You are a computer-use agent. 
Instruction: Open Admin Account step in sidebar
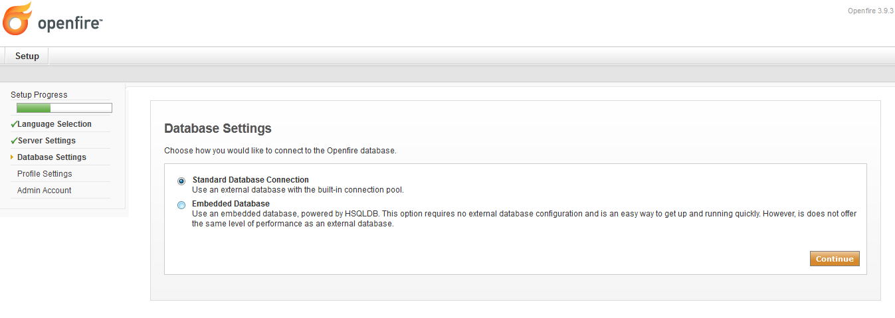tap(45, 191)
